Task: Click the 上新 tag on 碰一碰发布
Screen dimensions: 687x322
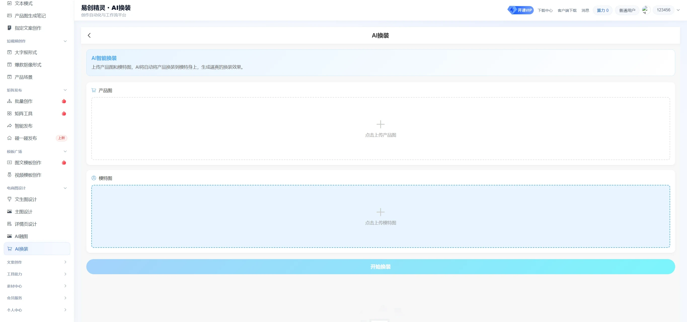Action: coord(62,138)
